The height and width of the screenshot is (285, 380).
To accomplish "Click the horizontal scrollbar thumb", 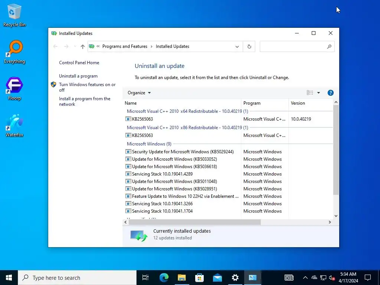I will pyautogui.click(x=194, y=222).
